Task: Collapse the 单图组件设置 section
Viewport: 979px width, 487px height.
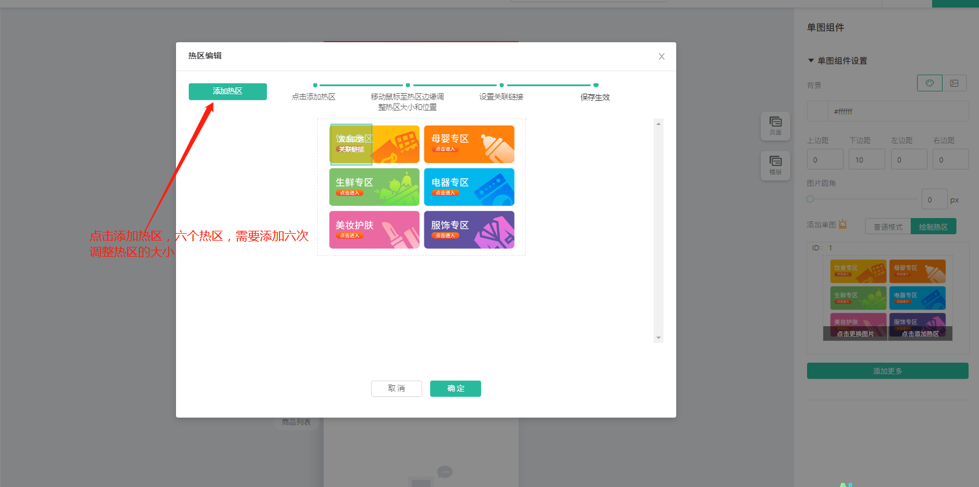Action: pos(811,61)
